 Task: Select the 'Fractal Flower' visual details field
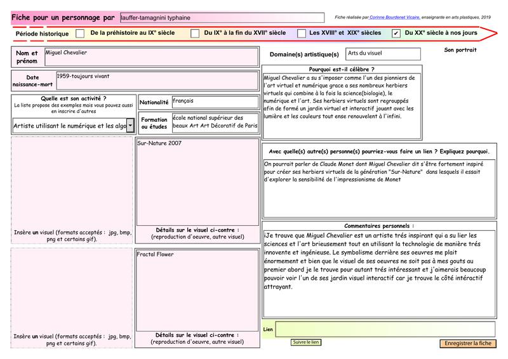[x=197, y=290]
